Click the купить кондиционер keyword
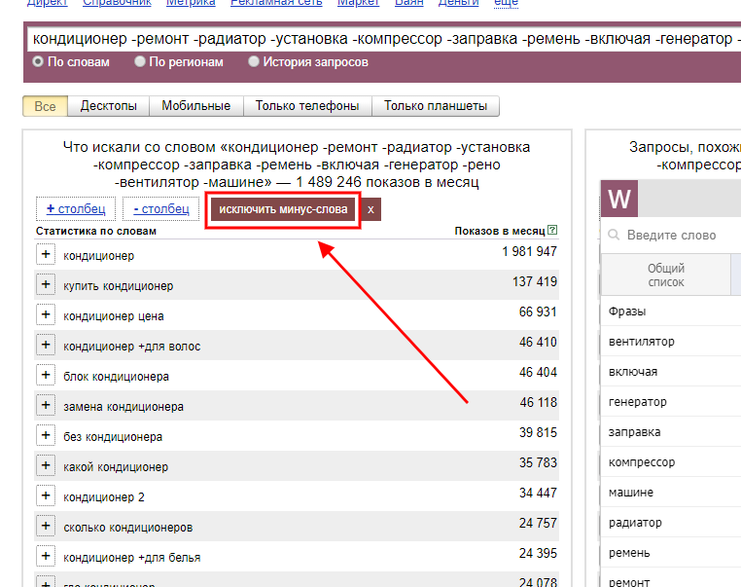Viewport: 741px width, 587px height. 118,285
